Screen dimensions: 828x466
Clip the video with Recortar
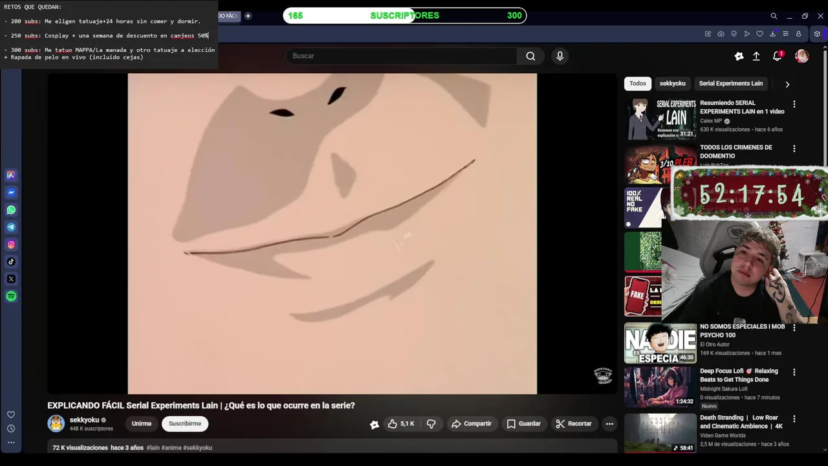pos(574,424)
